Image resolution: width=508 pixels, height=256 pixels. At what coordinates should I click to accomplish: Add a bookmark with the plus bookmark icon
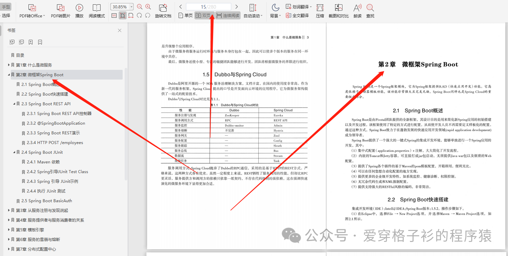click(31, 42)
